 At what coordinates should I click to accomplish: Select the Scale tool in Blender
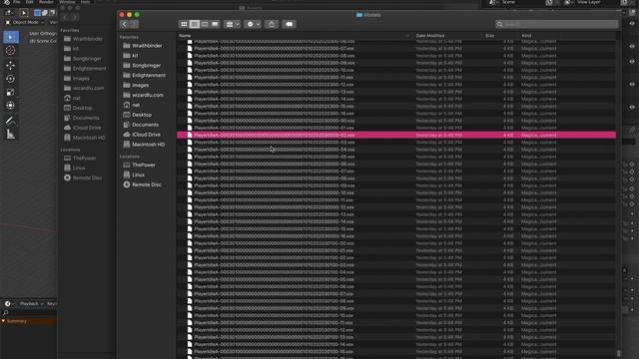[11, 93]
